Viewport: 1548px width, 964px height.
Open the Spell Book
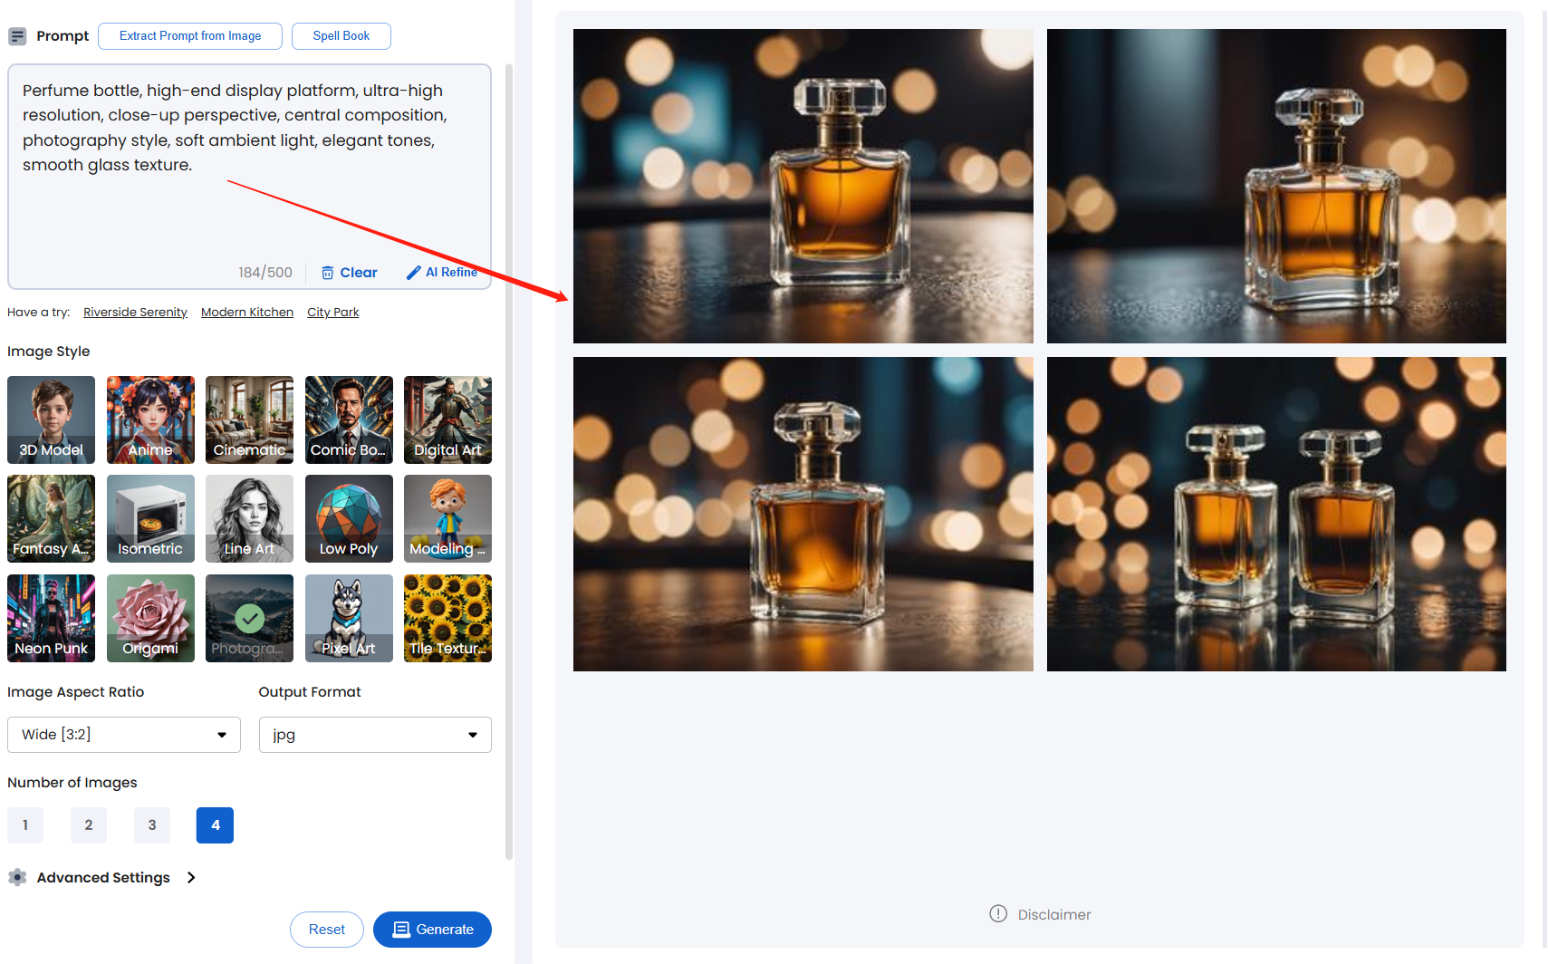pos(341,36)
